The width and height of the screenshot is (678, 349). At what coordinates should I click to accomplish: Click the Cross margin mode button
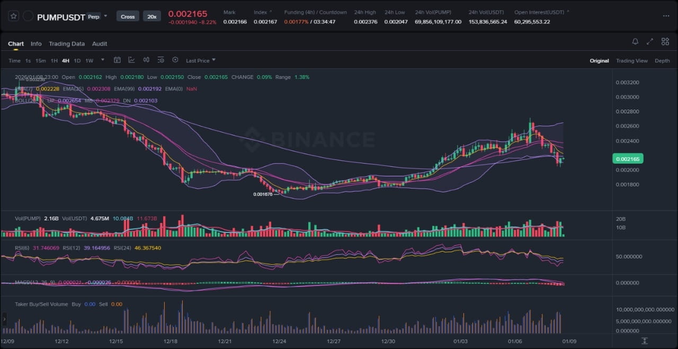[128, 16]
